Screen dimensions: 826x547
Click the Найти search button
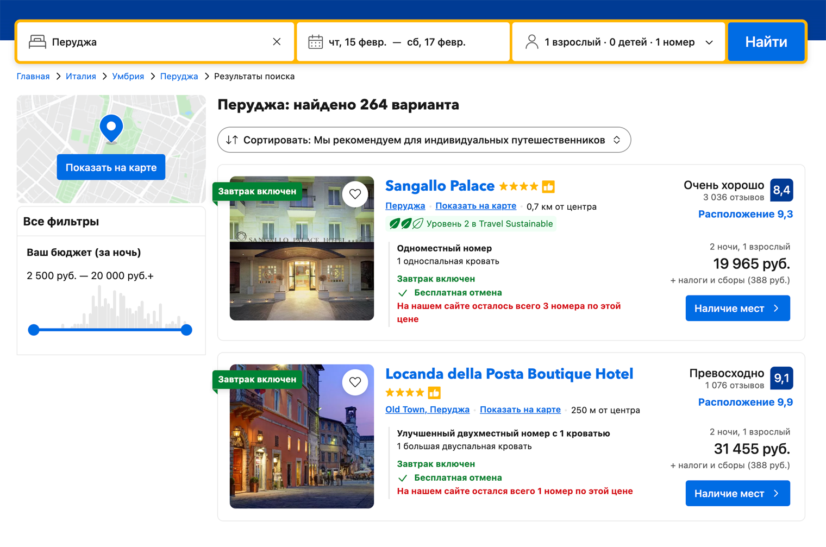[x=766, y=42]
